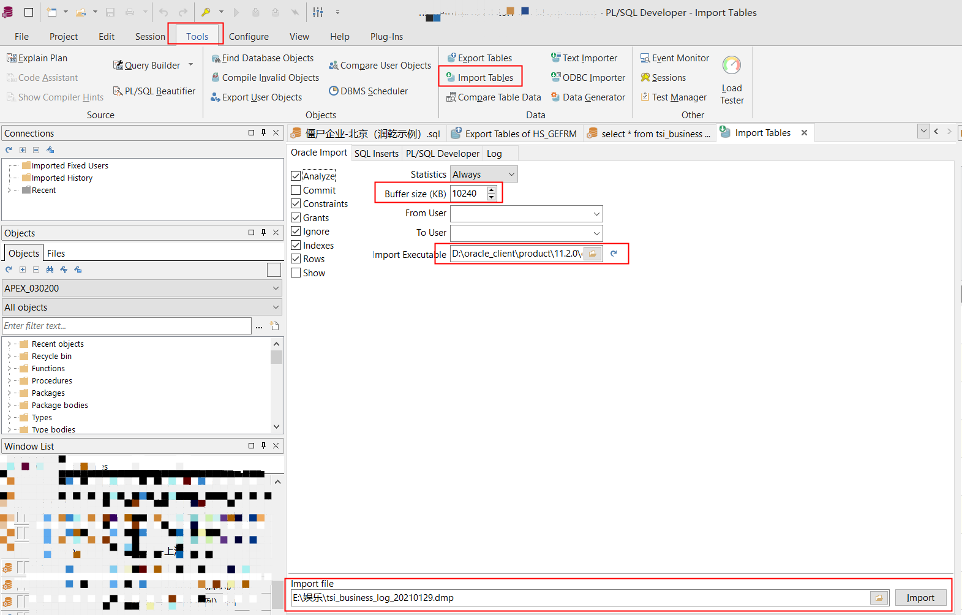Screen dimensions: 962x615
Task: Toggle the Rows checkbox
Action: tap(296, 259)
